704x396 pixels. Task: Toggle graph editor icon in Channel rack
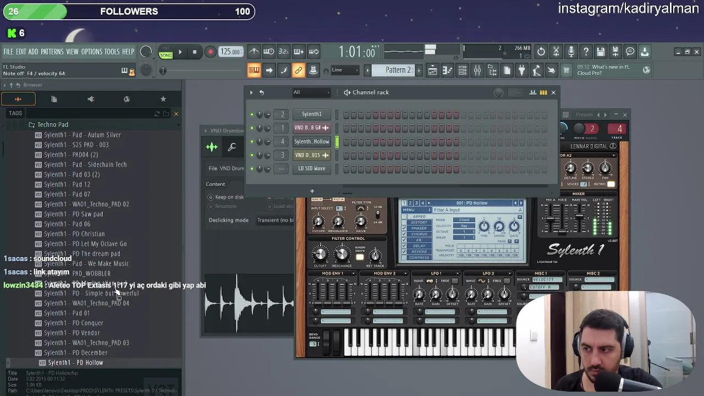[532, 92]
